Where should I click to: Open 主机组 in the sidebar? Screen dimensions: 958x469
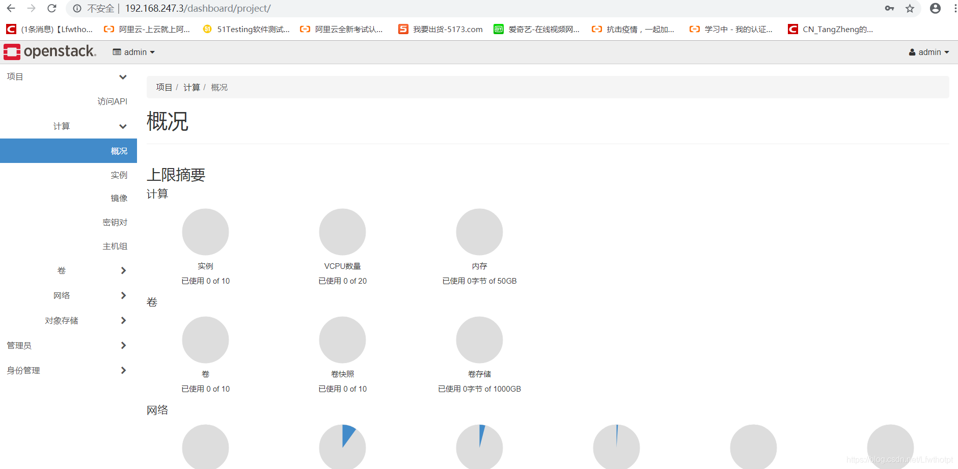coord(115,246)
